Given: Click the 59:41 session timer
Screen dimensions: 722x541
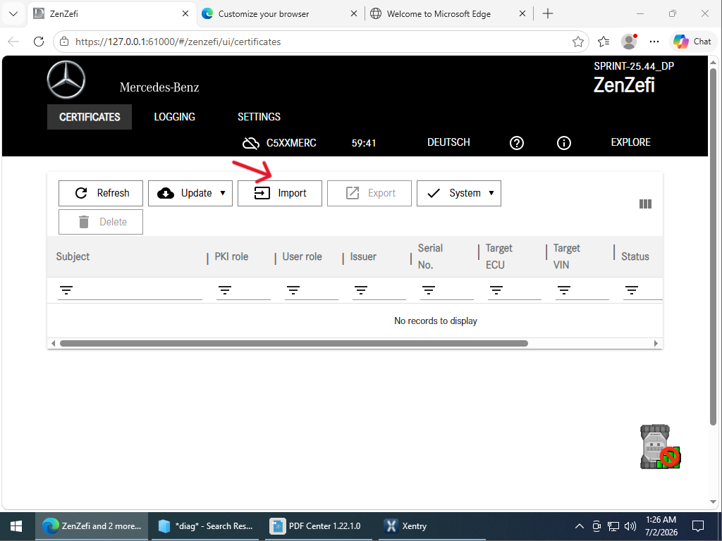Looking at the screenshot, I should click(x=364, y=143).
